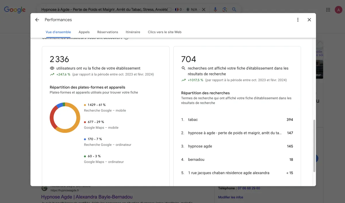This screenshot has height=203, width=345.
Task: Click the French flag indicator in search bar
Action: coord(177,9)
